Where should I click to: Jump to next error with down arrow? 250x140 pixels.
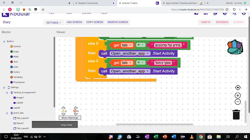coord(76,114)
